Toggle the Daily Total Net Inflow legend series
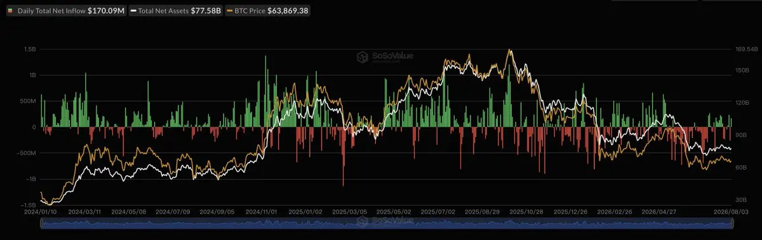 click(x=66, y=11)
